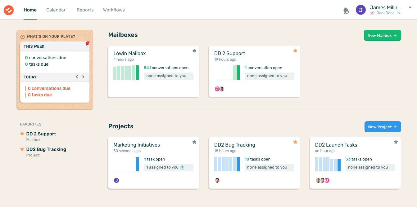The width and height of the screenshot is (417, 207).
Task: Go to previous day in Today section
Action: click(x=77, y=77)
